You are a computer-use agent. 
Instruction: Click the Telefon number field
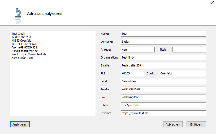tap(163, 89)
